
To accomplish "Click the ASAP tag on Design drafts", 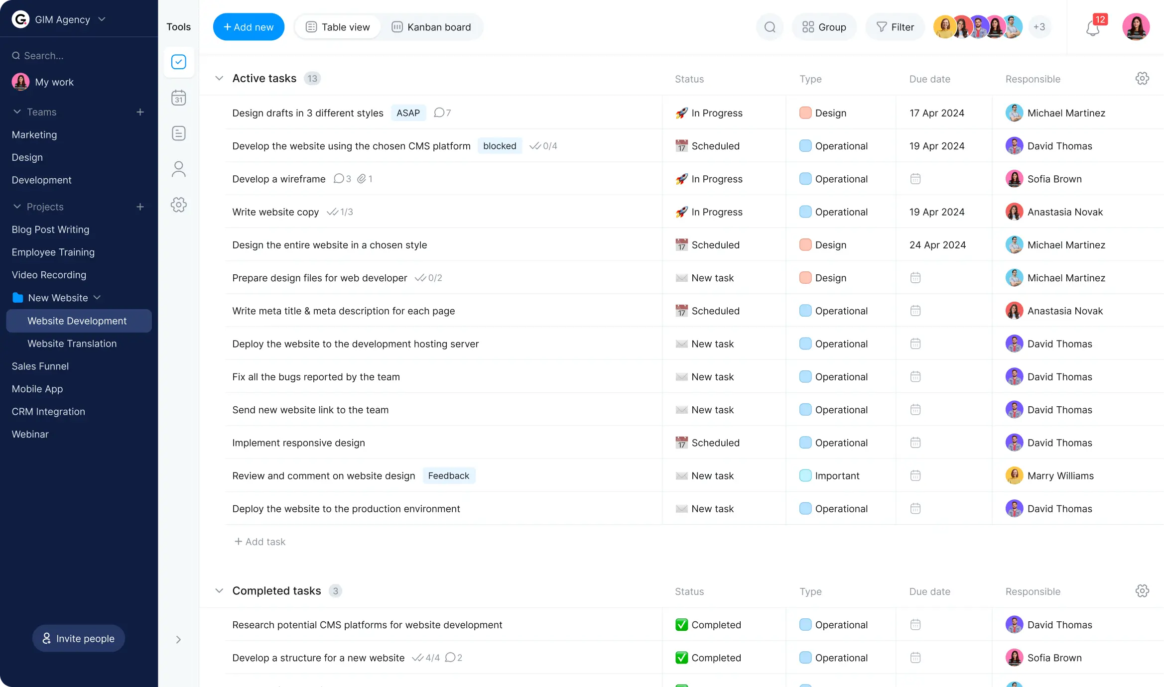I will click(408, 113).
